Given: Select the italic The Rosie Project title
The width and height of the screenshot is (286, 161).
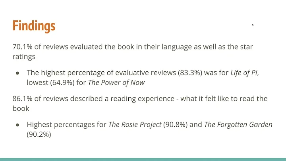Looking at the screenshot, I should click(x=135, y=125).
